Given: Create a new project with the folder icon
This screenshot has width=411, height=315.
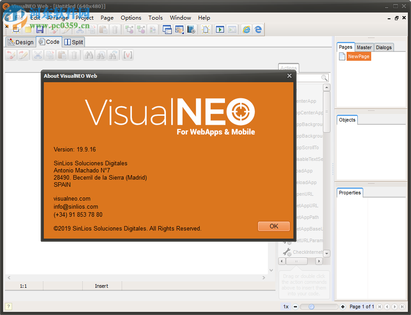Looking at the screenshot, I should (28, 29).
